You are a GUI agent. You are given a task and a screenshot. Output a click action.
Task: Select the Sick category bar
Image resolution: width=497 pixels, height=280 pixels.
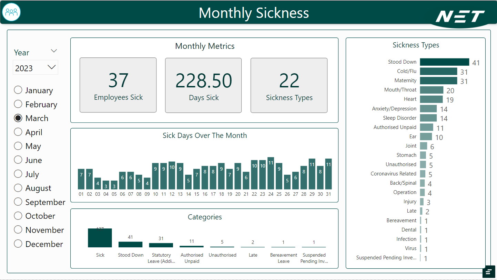click(x=100, y=238)
